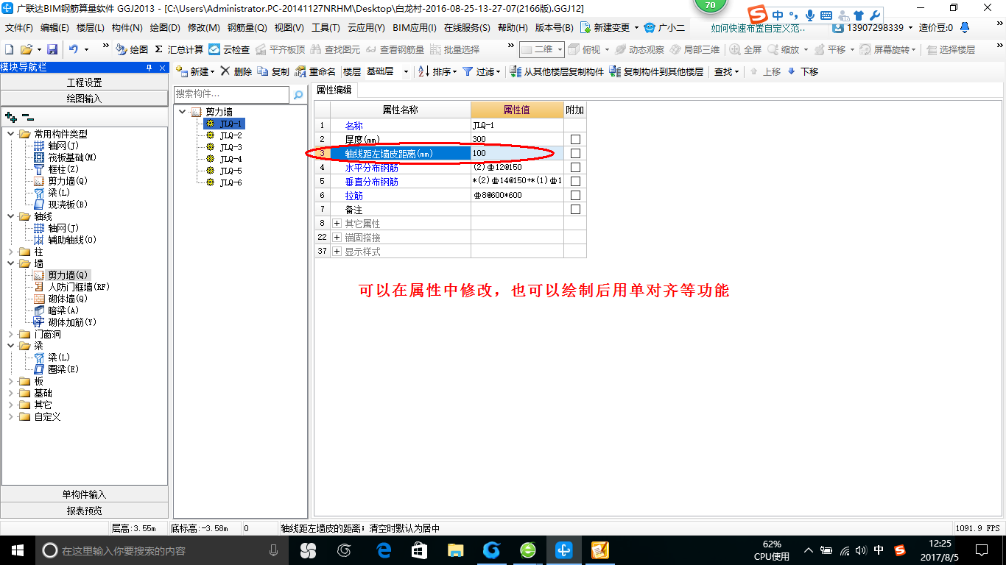Open the 云应用(Y) menu

[x=366, y=28]
